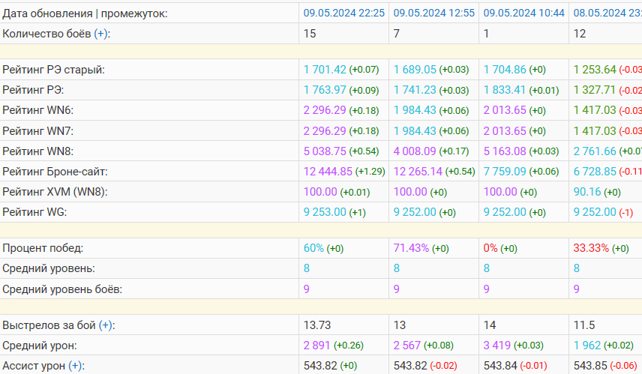Open the 09.05.2024 10:44 update date
The image size is (642, 374).
pyautogui.click(x=523, y=13)
